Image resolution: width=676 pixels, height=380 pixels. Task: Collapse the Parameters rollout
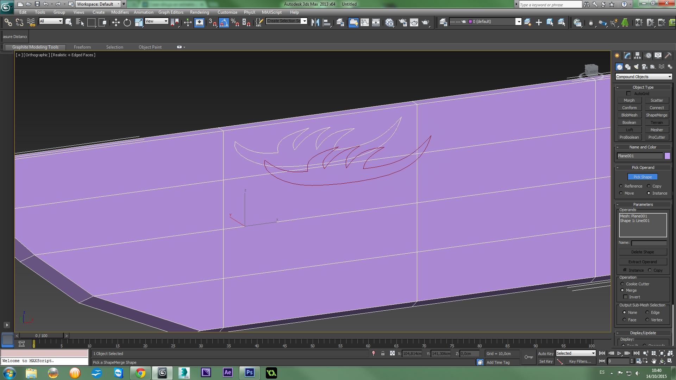(x=643, y=204)
